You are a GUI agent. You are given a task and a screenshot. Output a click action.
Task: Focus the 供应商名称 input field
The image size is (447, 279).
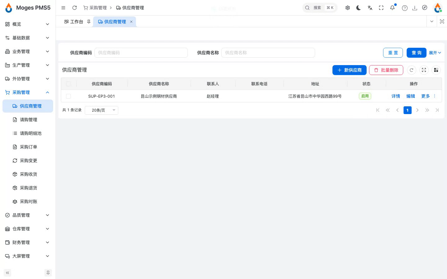(x=268, y=53)
